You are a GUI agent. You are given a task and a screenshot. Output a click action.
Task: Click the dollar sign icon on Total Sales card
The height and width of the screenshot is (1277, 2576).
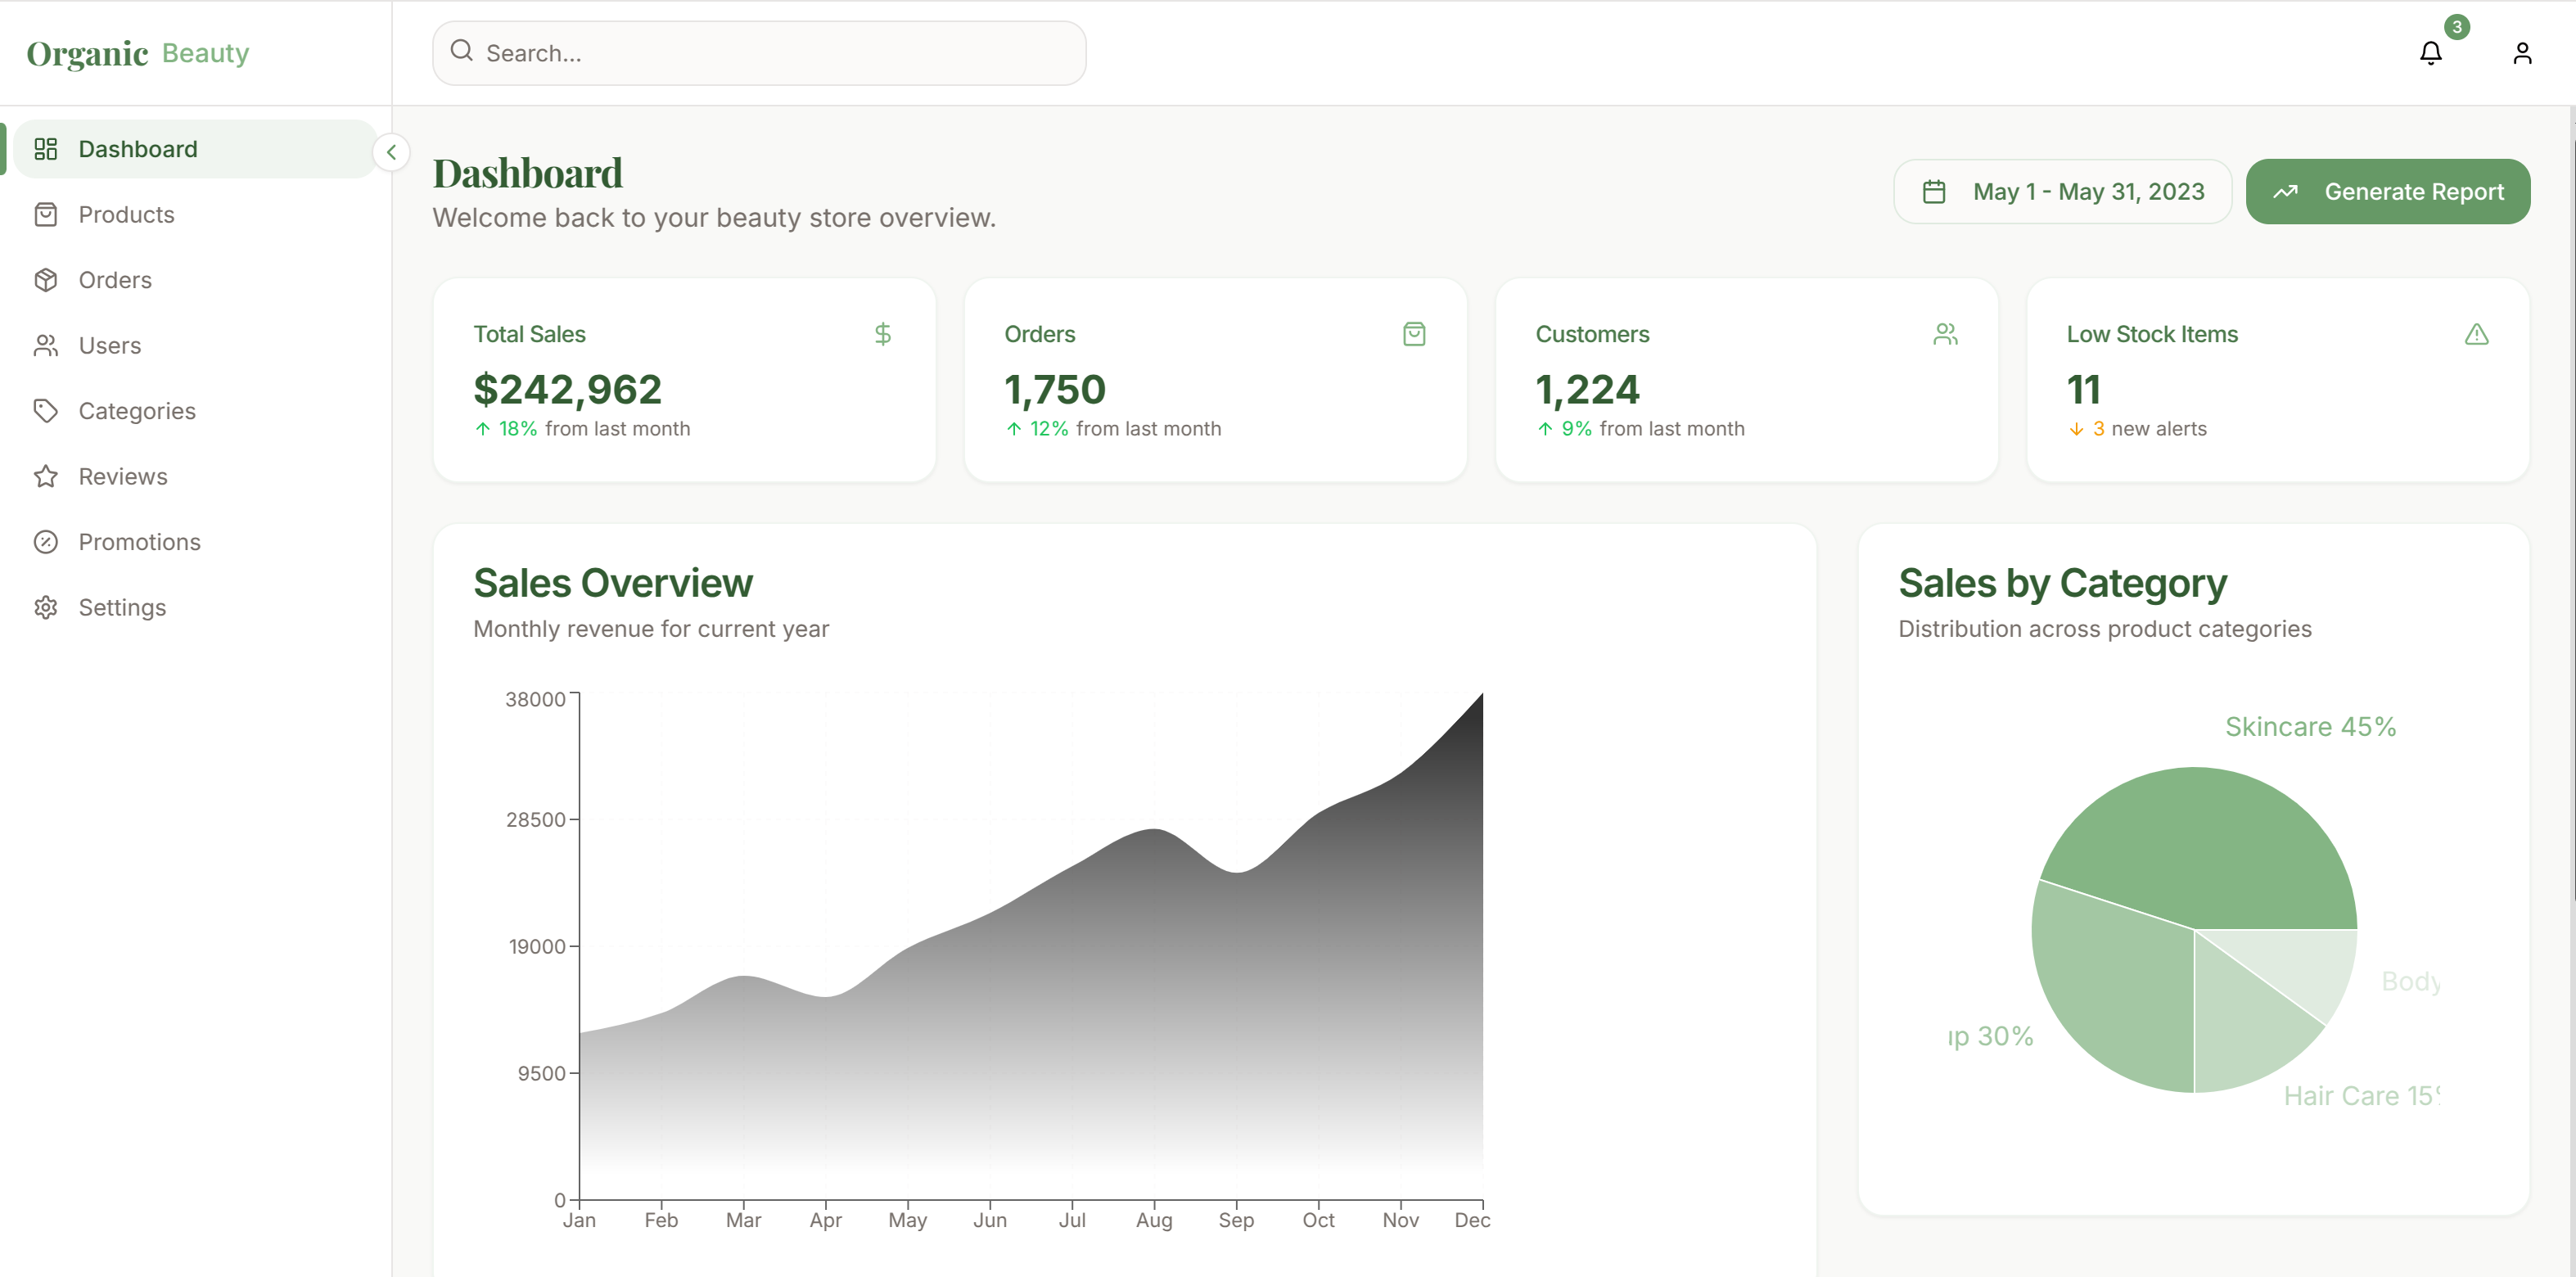tap(882, 334)
